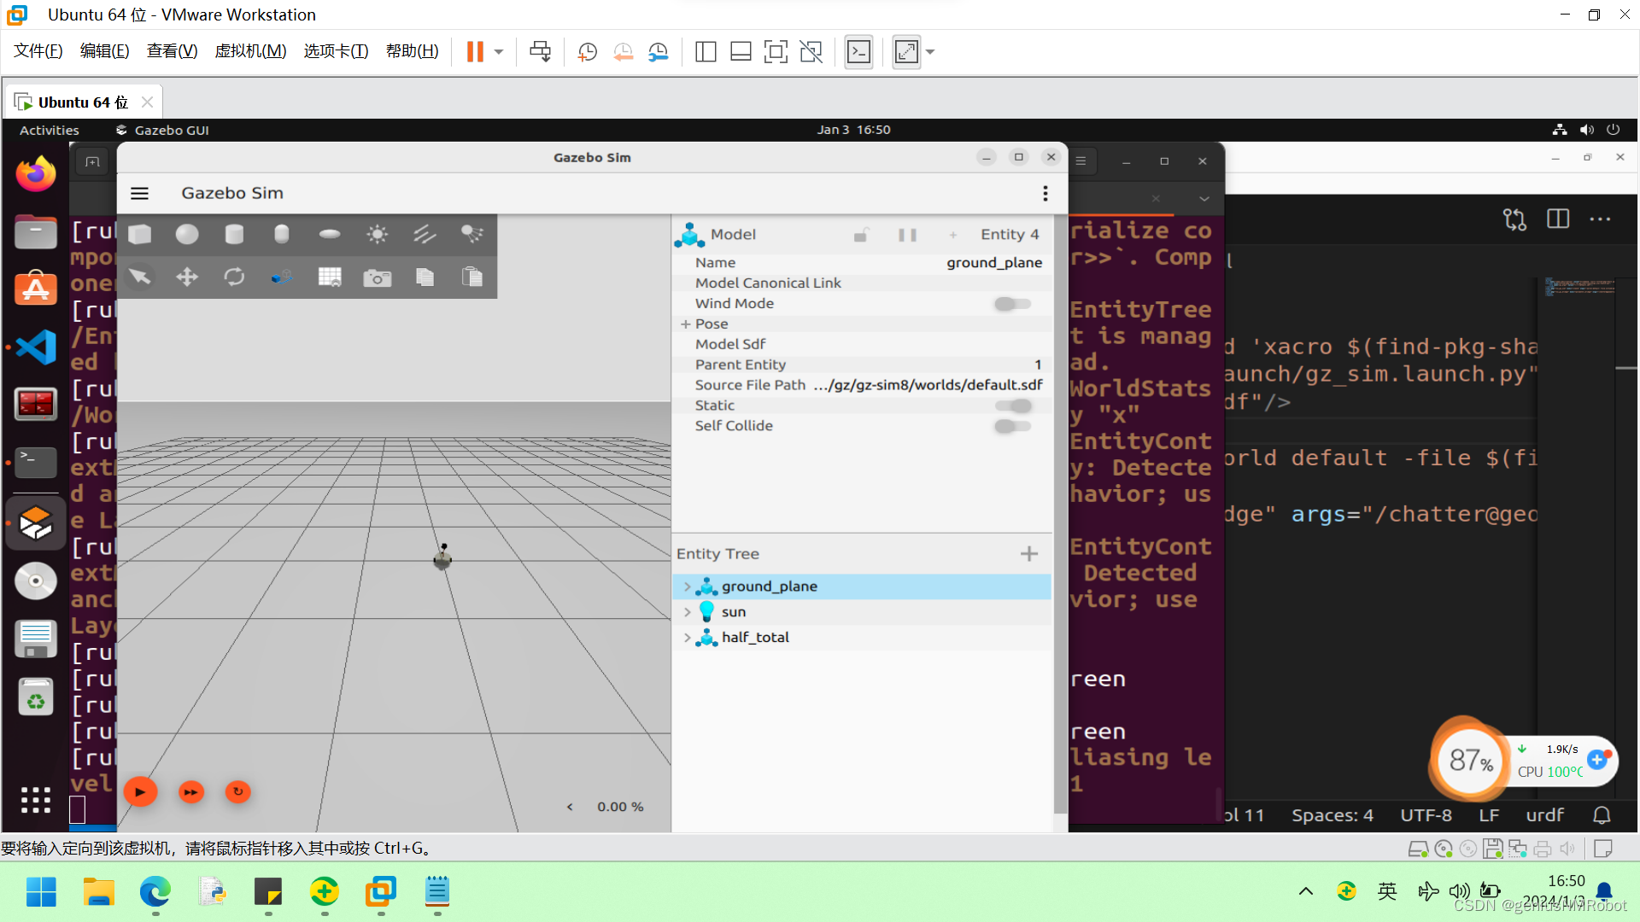Split the VS Code editor right
The height and width of the screenshot is (922, 1640).
tap(1558, 219)
